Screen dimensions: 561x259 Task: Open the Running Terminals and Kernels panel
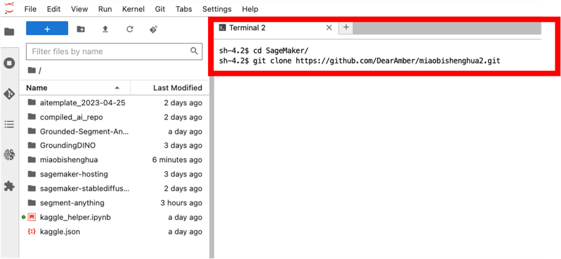pyautogui.click(x=9, y=63)
